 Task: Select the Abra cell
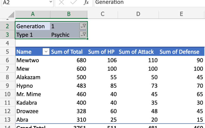[33, 120]
